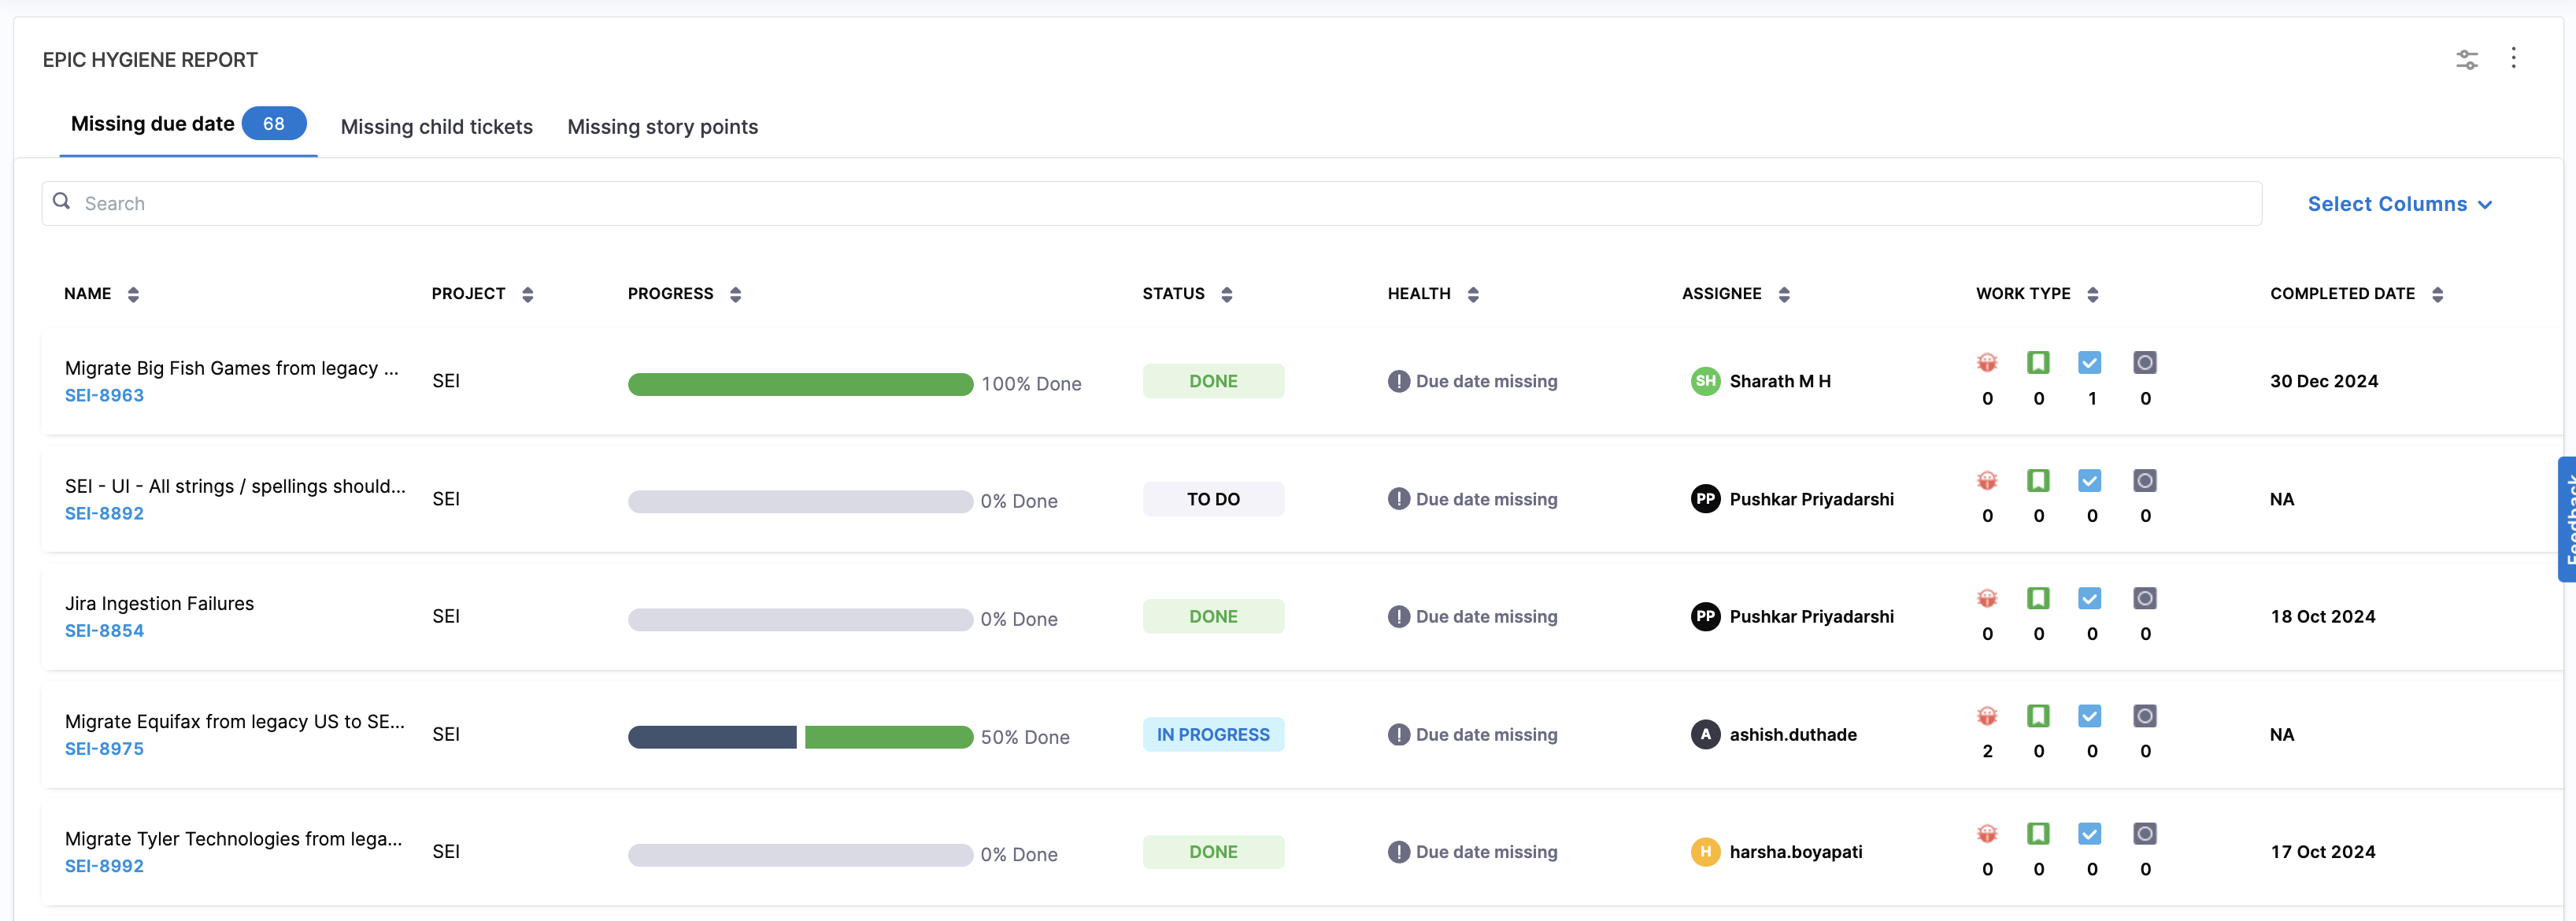Sort by Progress column arrows

[x=735, y=294]
